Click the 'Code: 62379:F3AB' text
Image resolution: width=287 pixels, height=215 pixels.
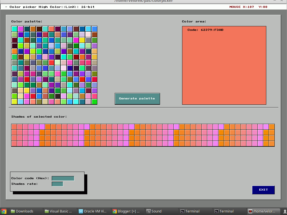click(x=205, y=30)
